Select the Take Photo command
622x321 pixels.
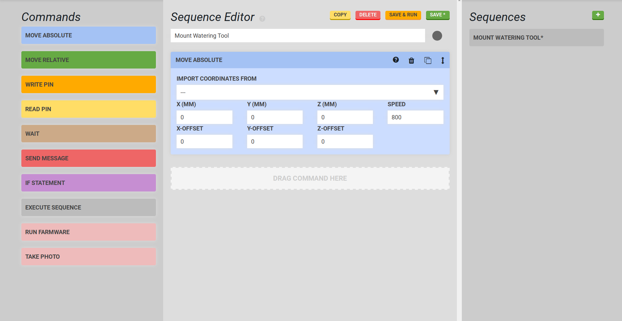(88, 257)
